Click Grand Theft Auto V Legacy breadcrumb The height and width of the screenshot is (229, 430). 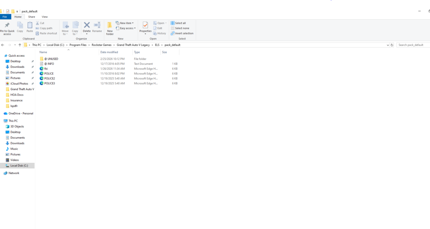click(x=133, y=45)
